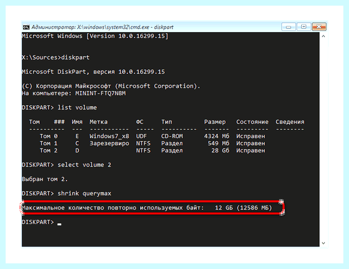Close the diskpart command window
Screen dimensions: 349x269
[x=319, y=27]
